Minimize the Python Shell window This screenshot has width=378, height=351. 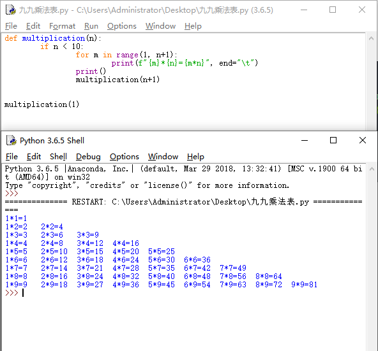pos(305,140)
